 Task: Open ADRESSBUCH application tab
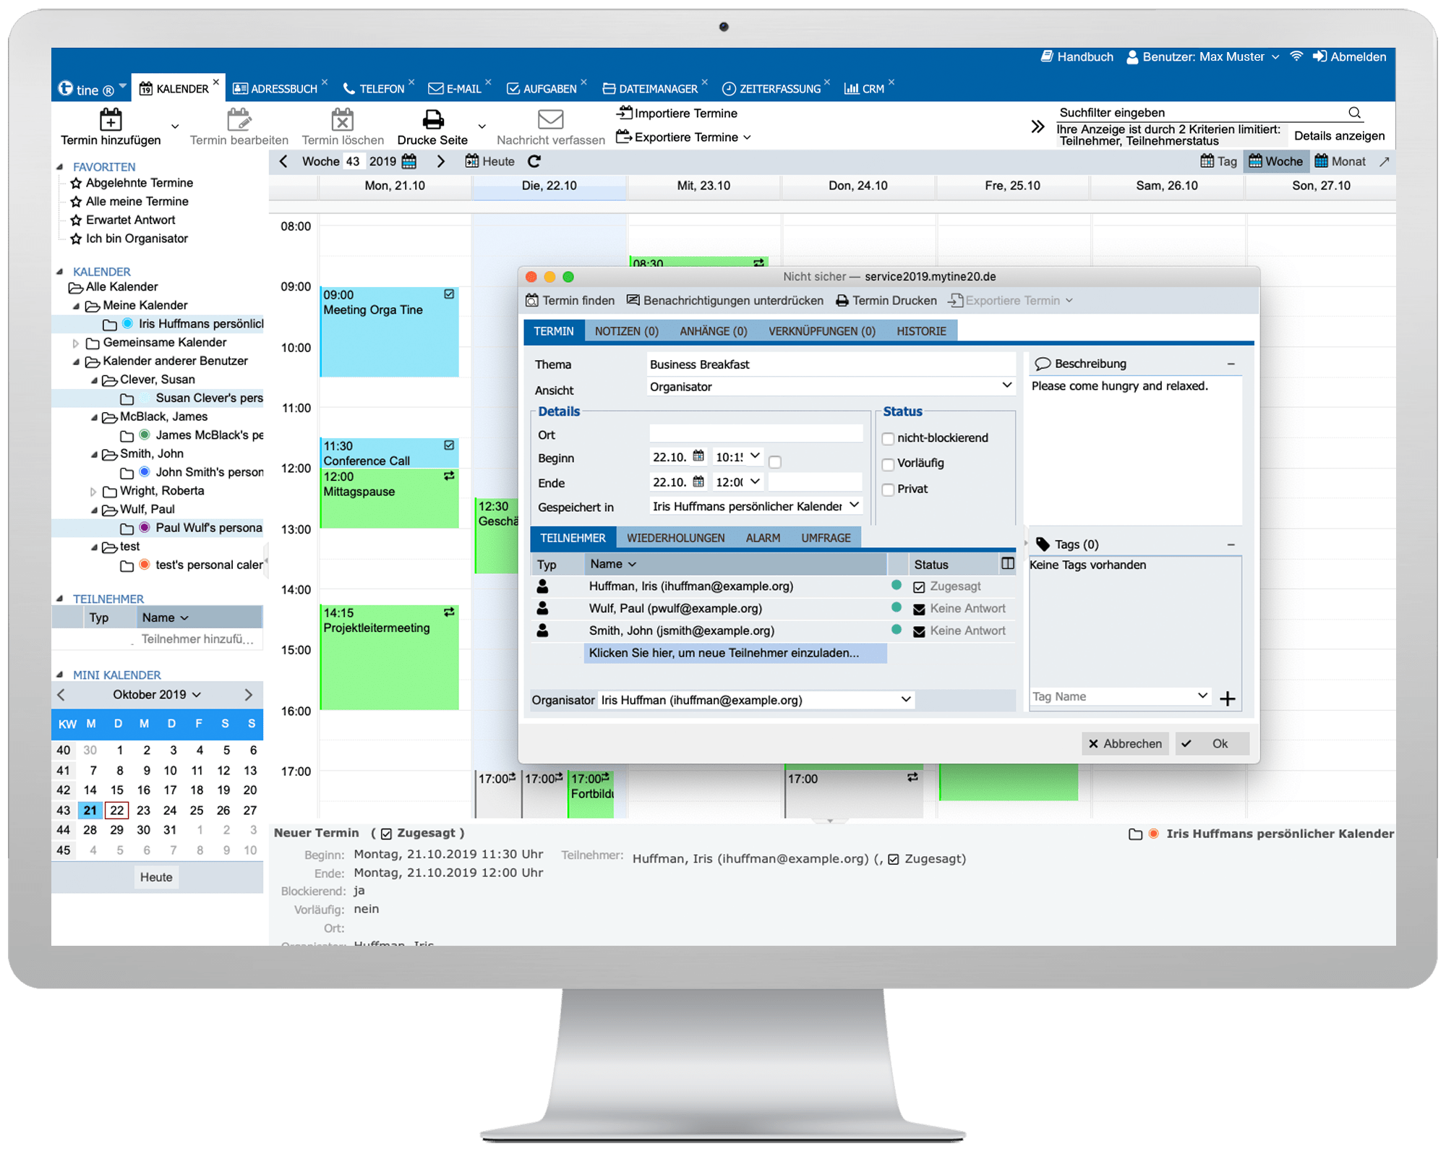275,88
